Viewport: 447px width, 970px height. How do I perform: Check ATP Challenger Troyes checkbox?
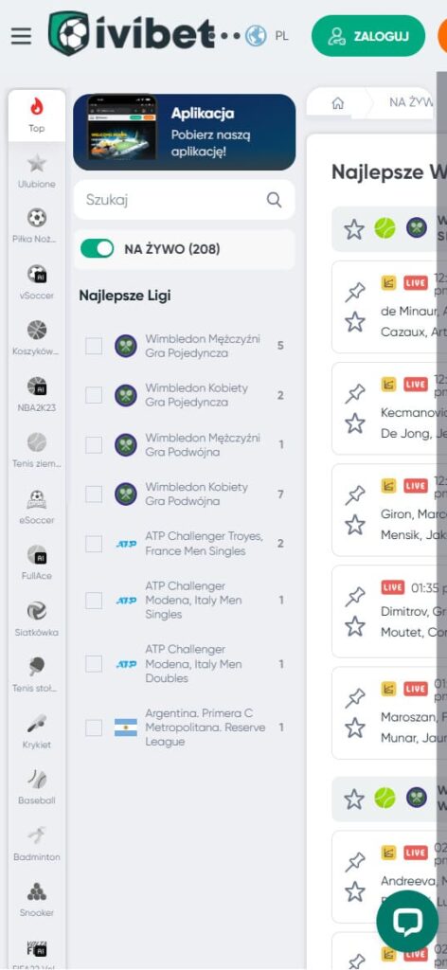point(94,544)
